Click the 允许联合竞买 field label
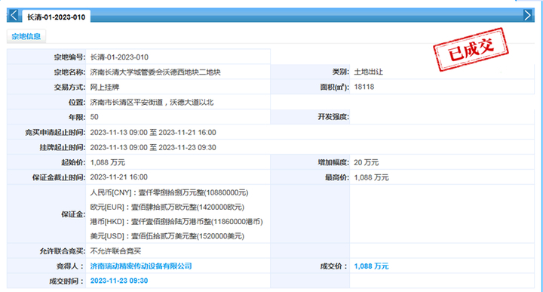Viewport: 543px width, 292px height. (62, 251)
